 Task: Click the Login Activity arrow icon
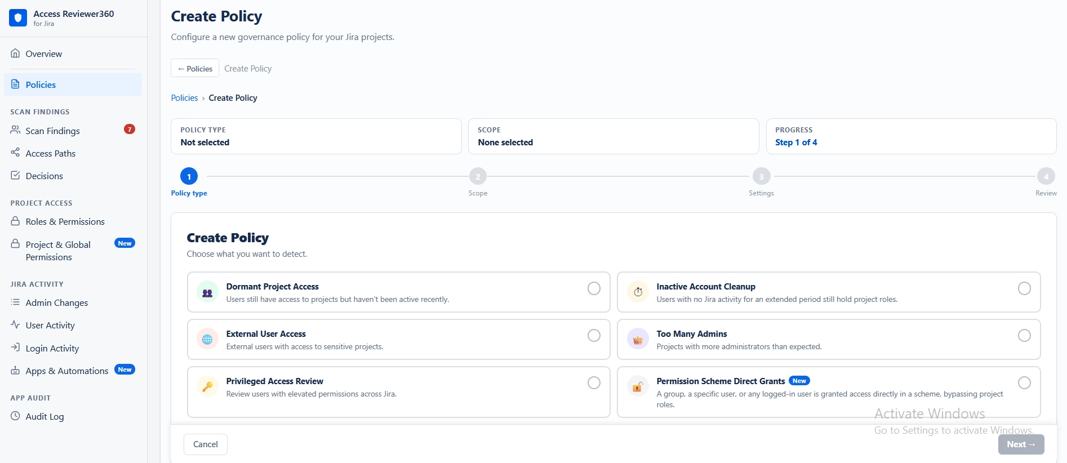pos(15,348)
